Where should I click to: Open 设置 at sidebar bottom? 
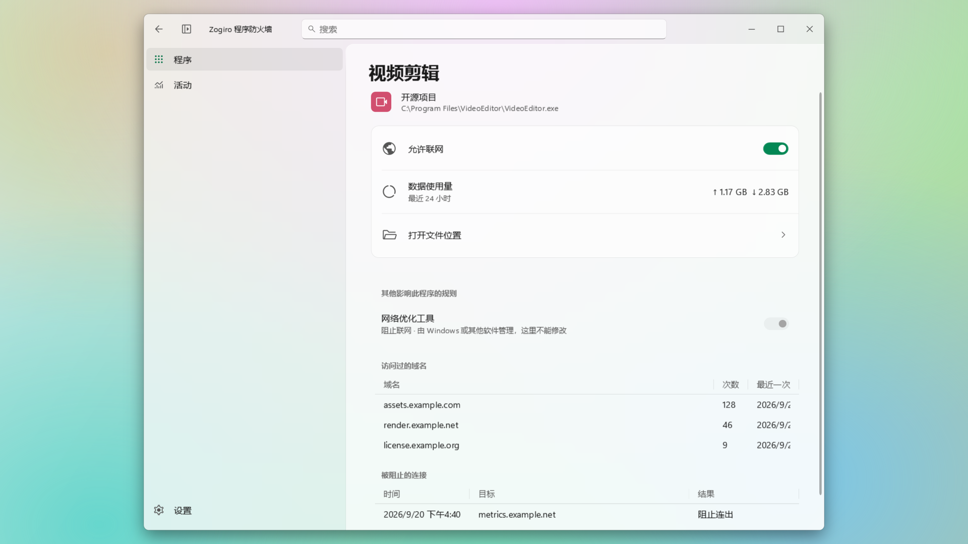pos(245,510)
